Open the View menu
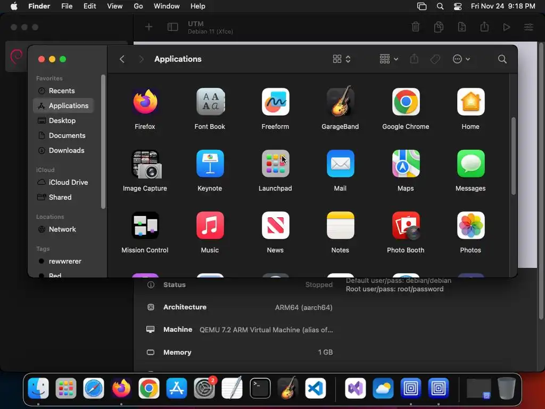 (x=115, y=6)
